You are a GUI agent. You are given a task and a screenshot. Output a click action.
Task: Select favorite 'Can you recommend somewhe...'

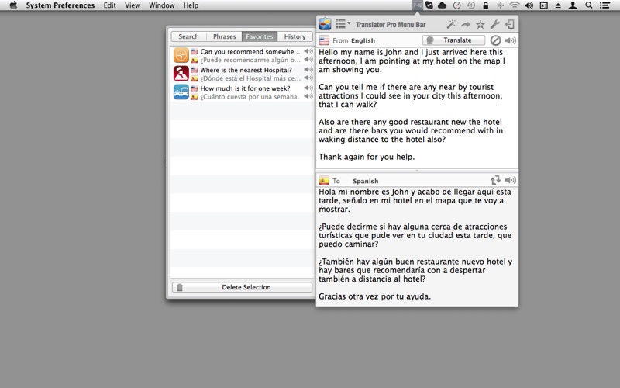click(250, 51)
